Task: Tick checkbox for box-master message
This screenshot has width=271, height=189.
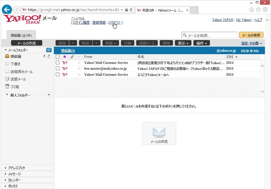Action: click(x=58, y=69)
